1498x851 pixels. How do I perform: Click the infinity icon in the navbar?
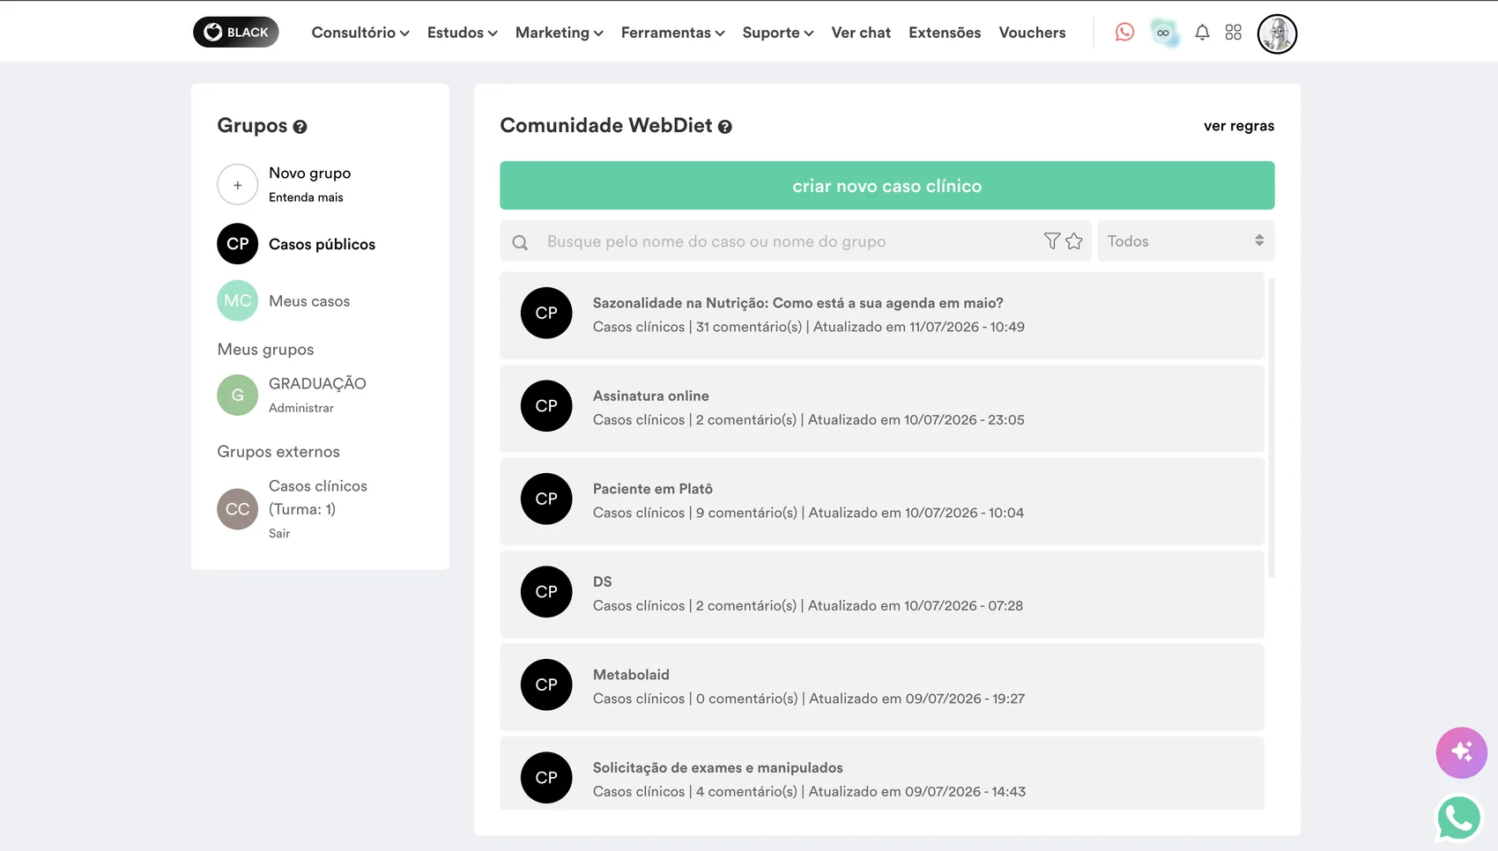click(x=1164, y=33)
